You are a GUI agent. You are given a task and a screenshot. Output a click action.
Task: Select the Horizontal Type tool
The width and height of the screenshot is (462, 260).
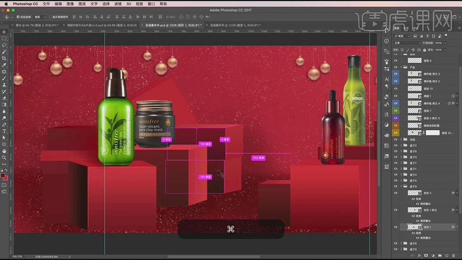pyautogui.click(x=4, y=131)
